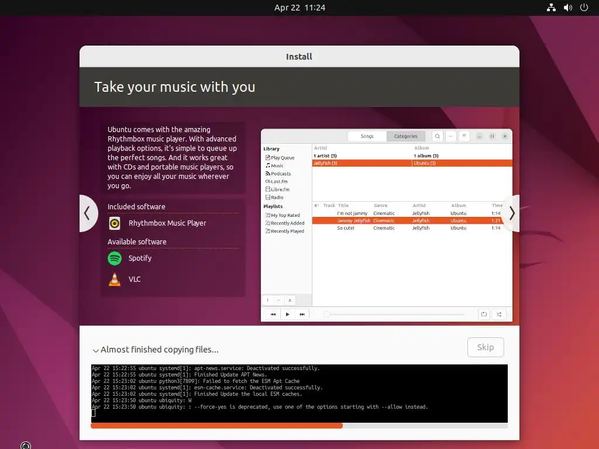Open the volume icon in top bar
The width and height of the screenshot is (599, 449).
coord(568,7)
